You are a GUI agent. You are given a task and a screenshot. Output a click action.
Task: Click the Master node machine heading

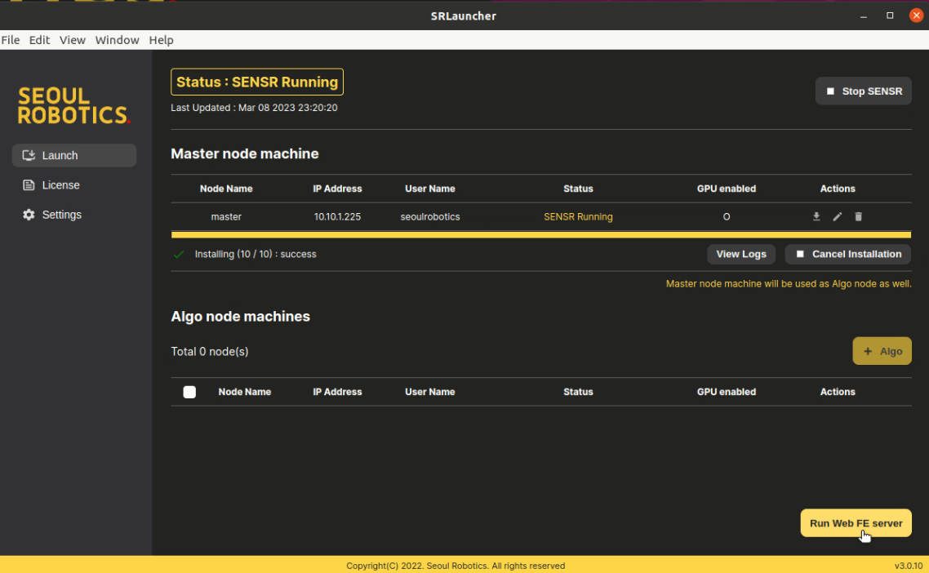coord(245,153)
